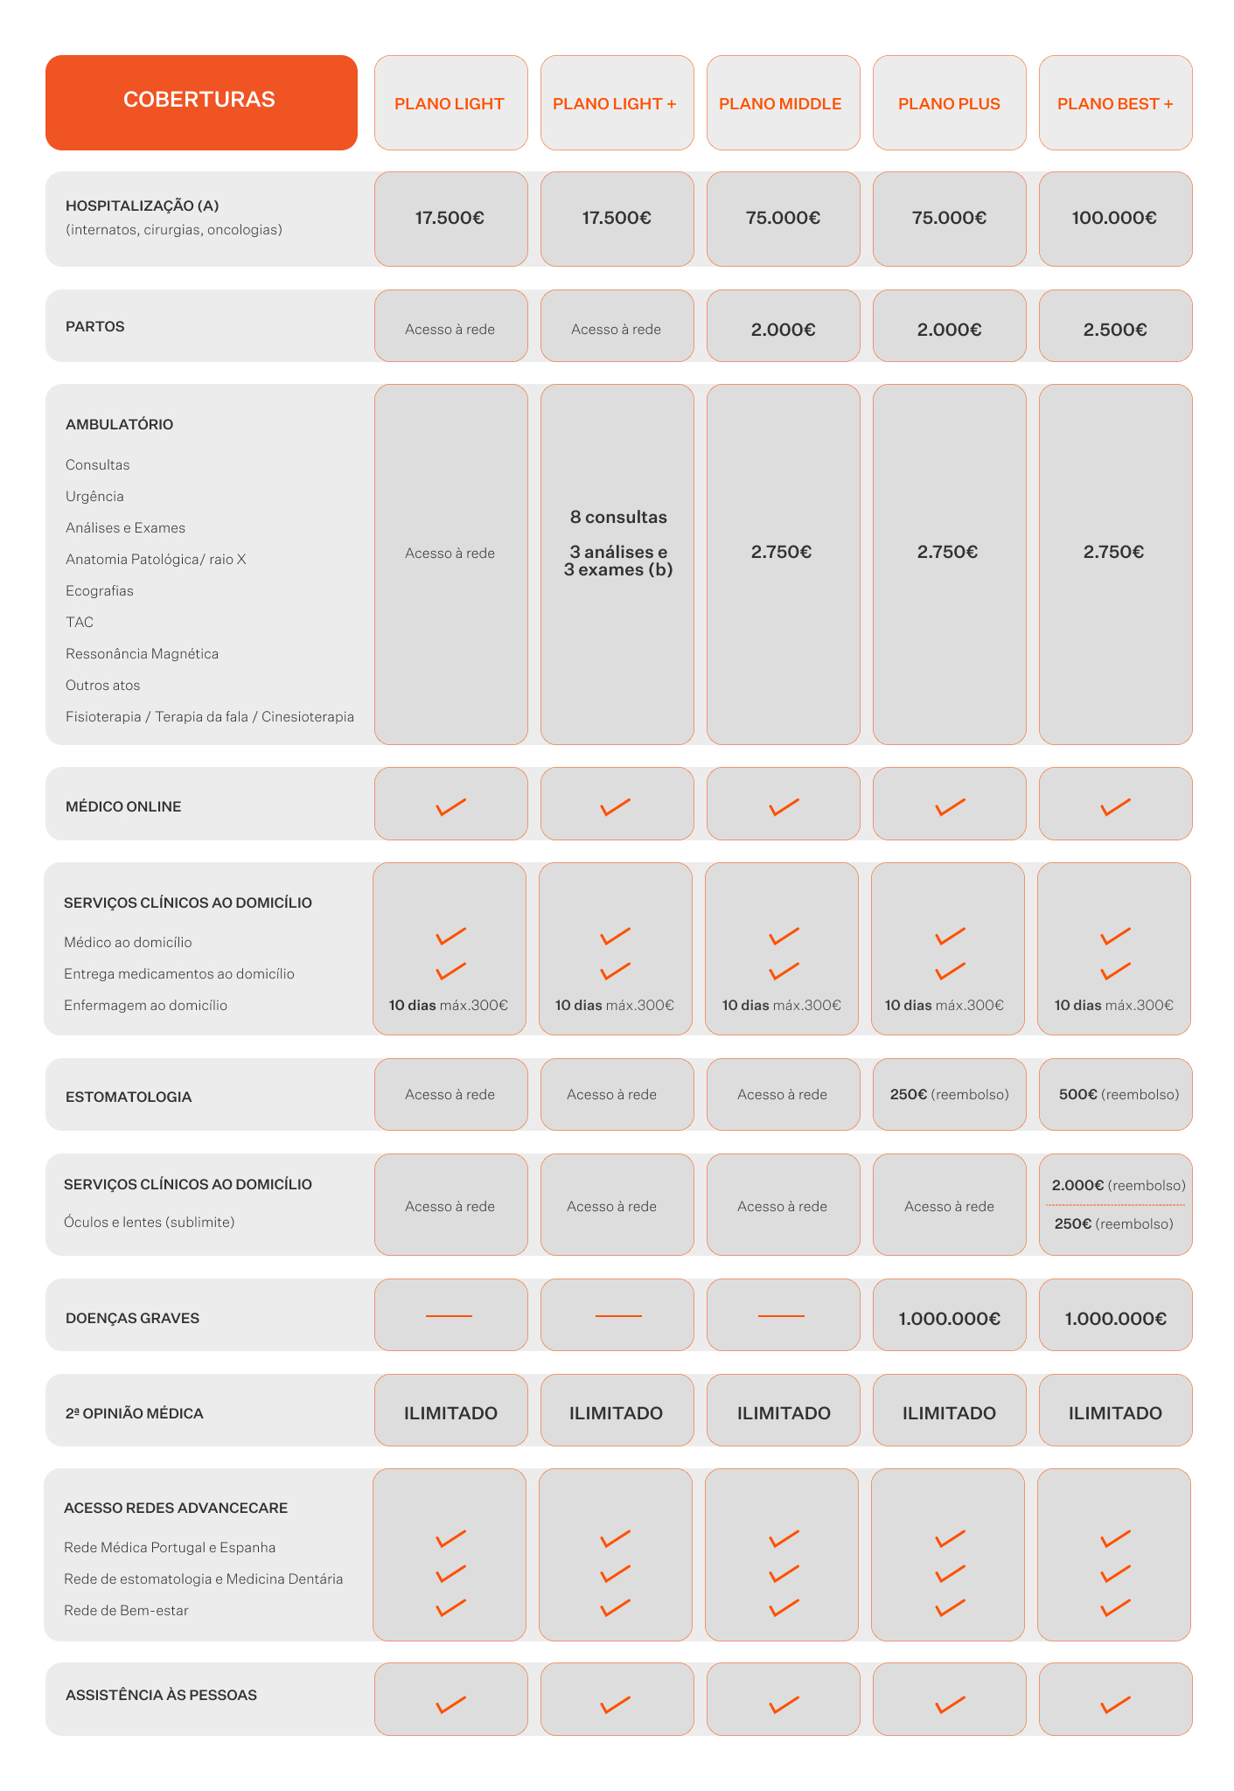
Task: Select the Plano Best + column header
Action: (x=1115, y=103)
